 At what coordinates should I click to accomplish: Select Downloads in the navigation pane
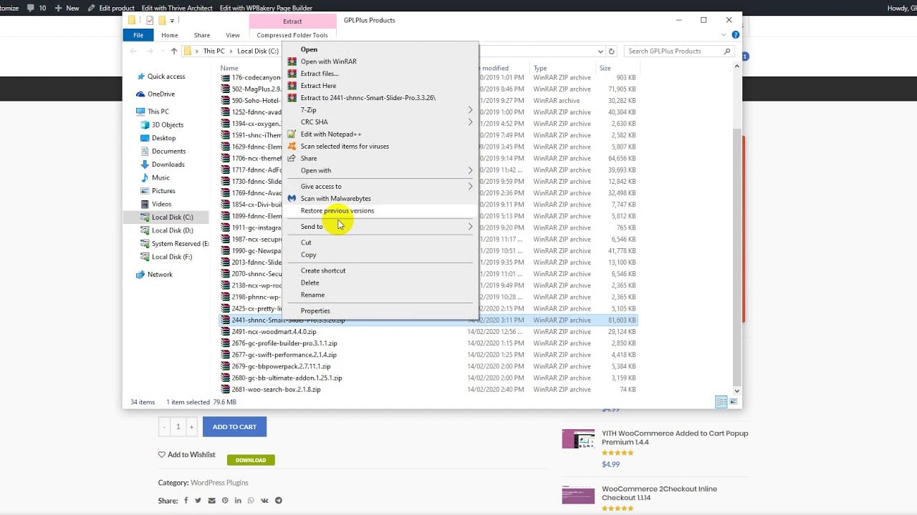point(168,165)
